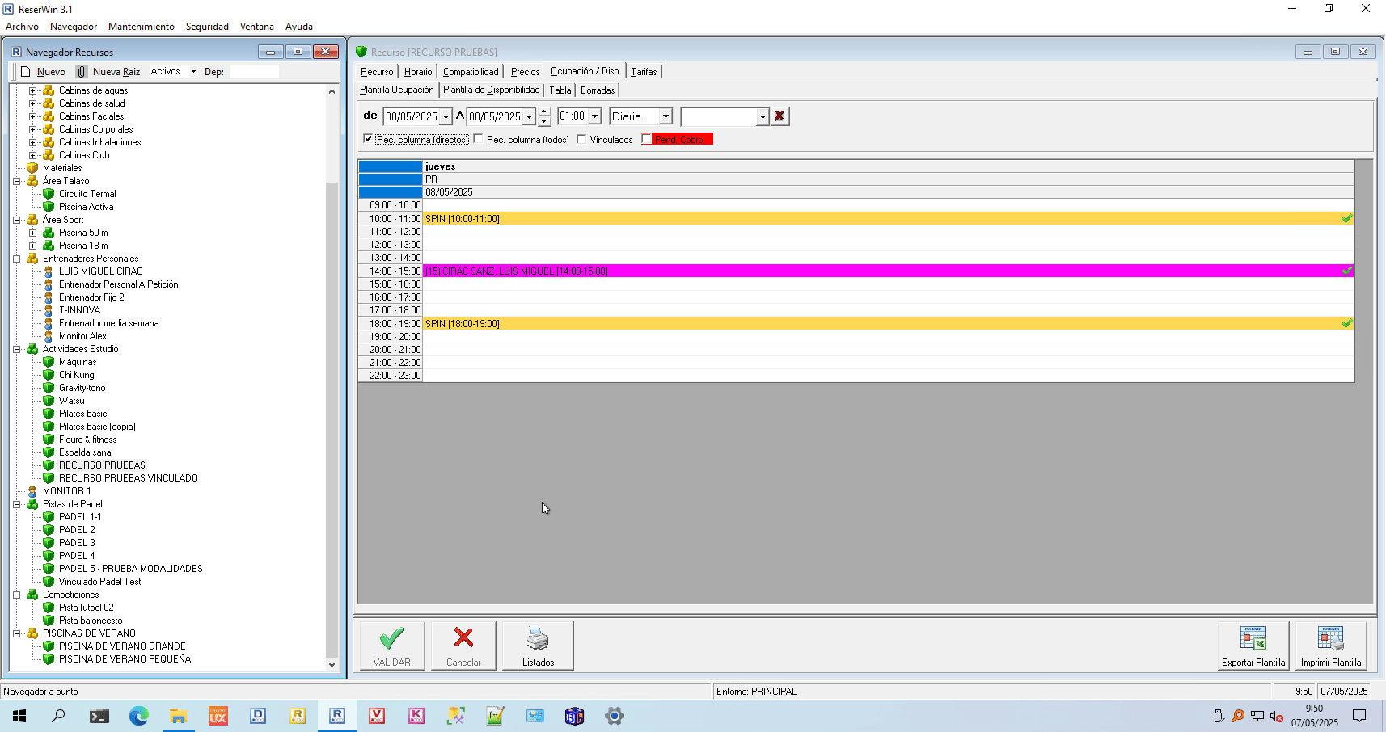Open the start date 08/05/2025 dropdown
The height and width of the screenshot is (732, 1386).
(x=446, y=117)
